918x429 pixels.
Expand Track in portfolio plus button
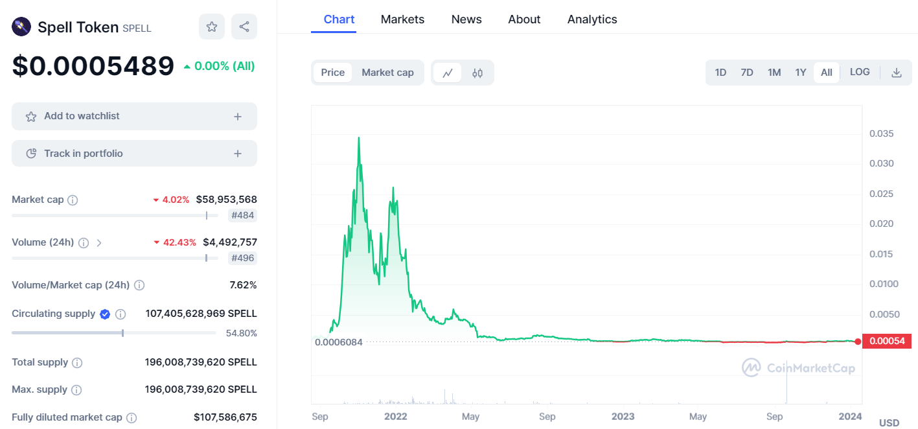[x=238, y=154]
